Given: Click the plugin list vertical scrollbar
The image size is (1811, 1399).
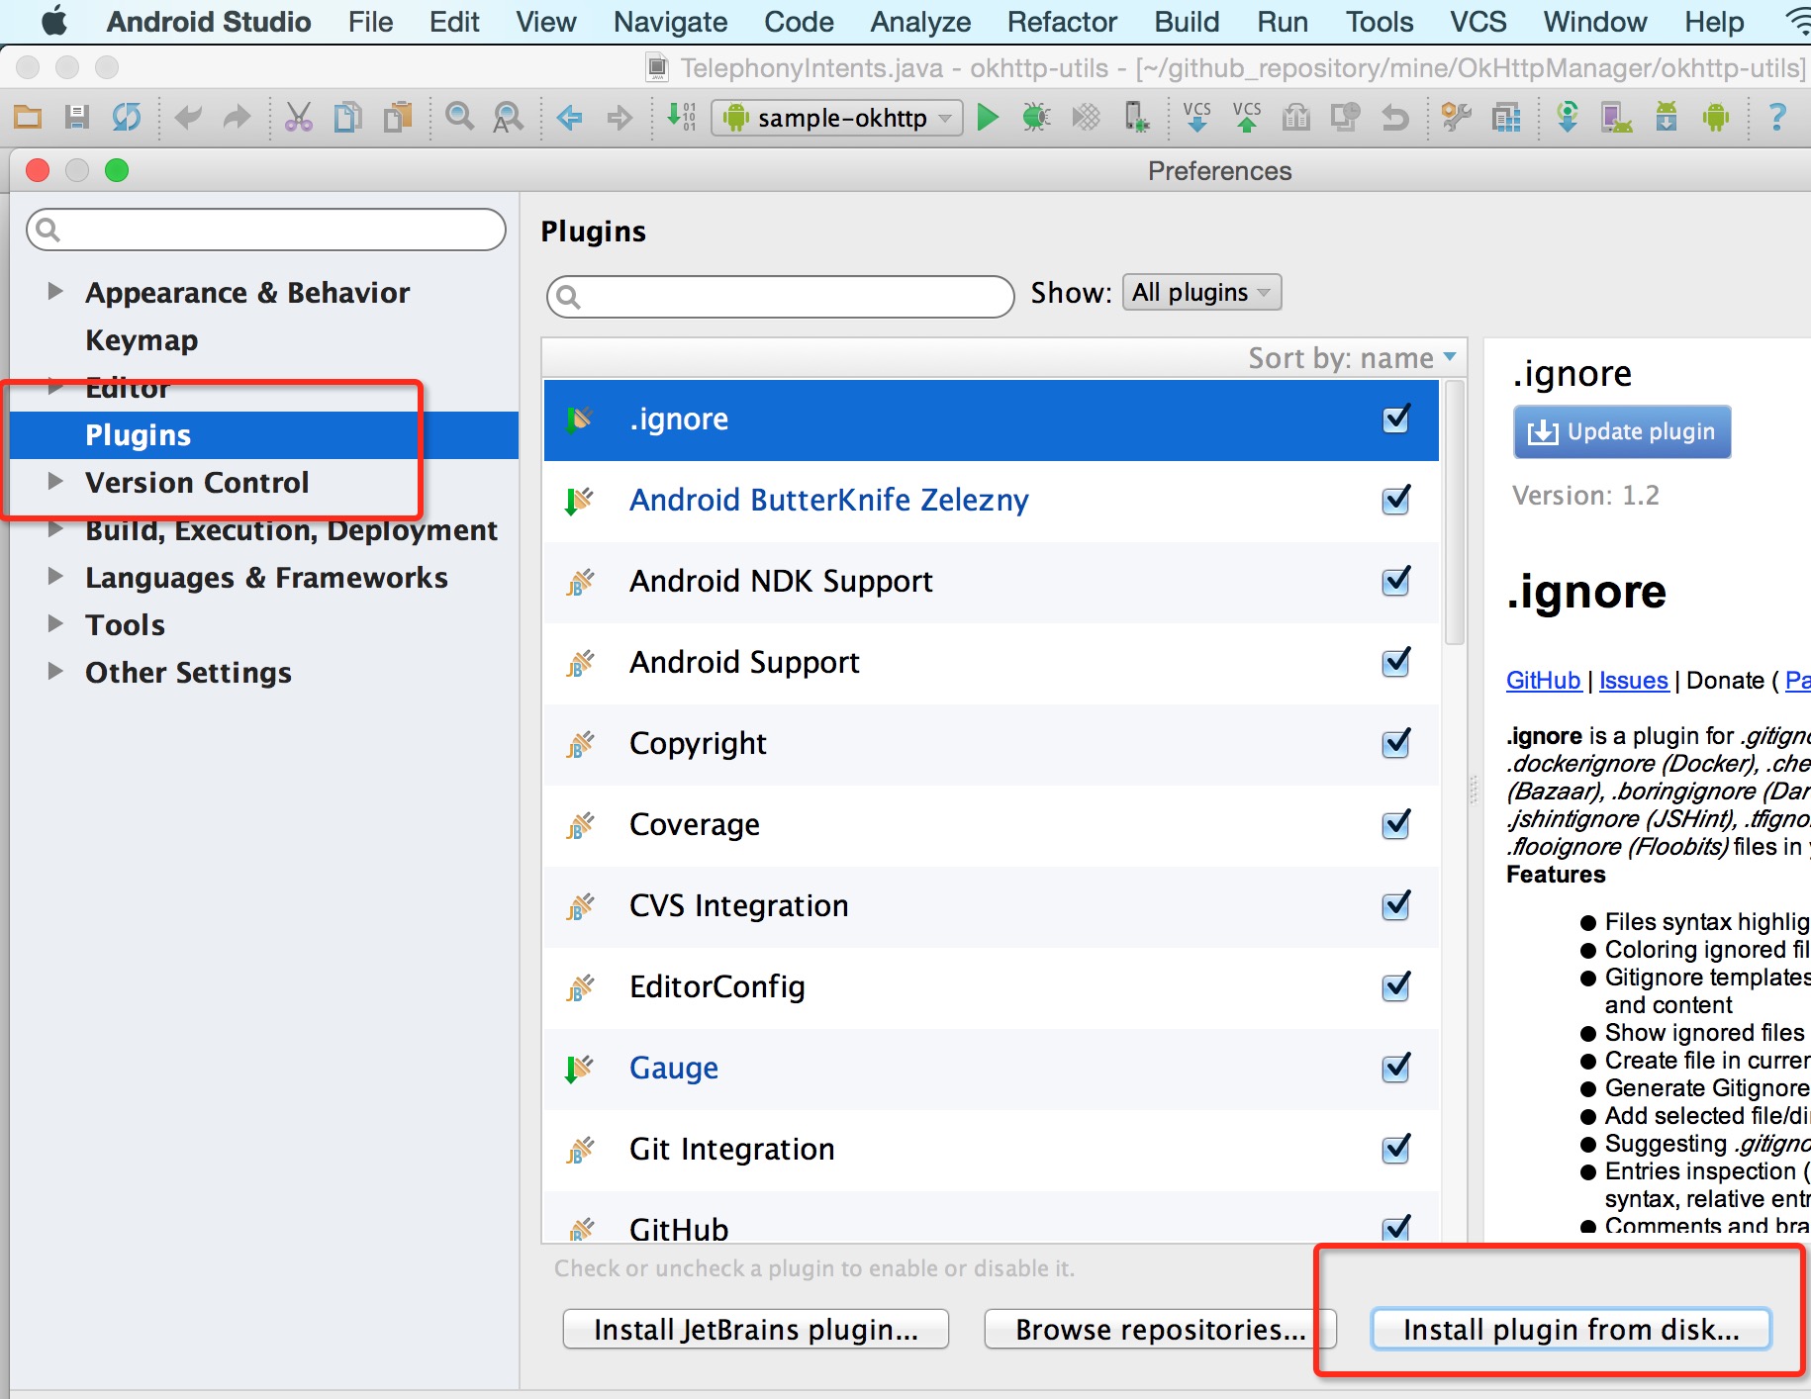Looking at the screenshot, I should (1454, 514).
